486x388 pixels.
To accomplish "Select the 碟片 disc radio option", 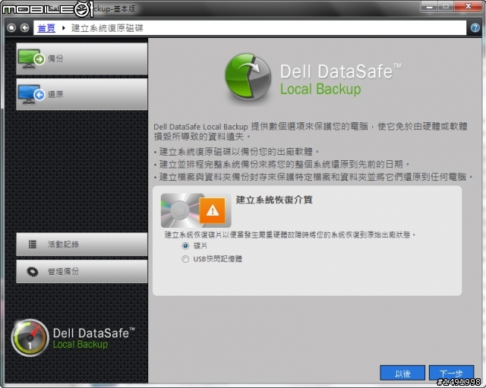I will click(x=185, y=246).
